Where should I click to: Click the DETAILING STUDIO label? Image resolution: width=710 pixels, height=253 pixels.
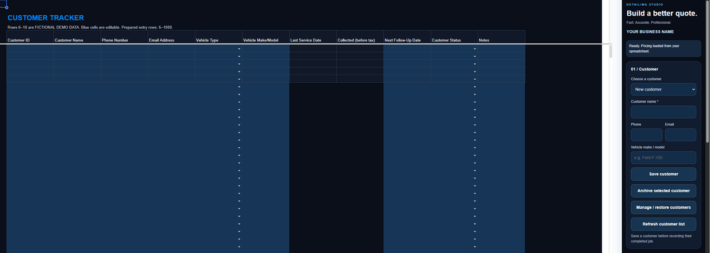[x=644, y=4]
